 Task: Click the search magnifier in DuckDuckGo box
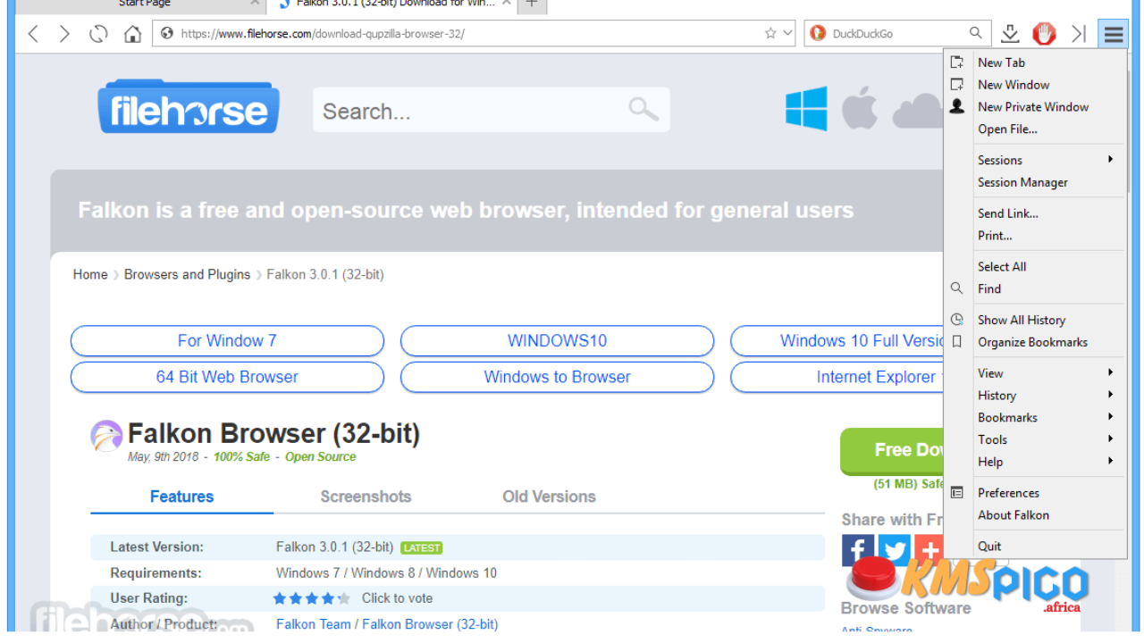pos(976,34)
